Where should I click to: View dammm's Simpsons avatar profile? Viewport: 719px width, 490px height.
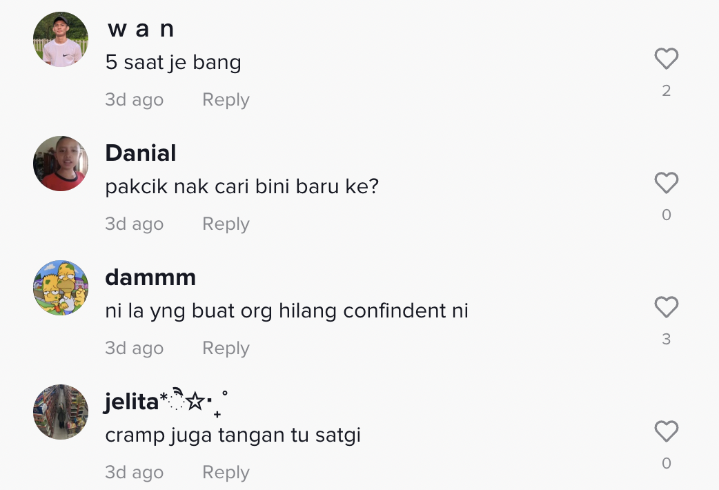point(61,288)
